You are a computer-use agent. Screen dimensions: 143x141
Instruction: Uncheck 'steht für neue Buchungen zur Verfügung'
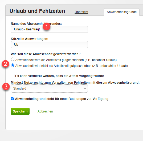click(x=13, y=99)
